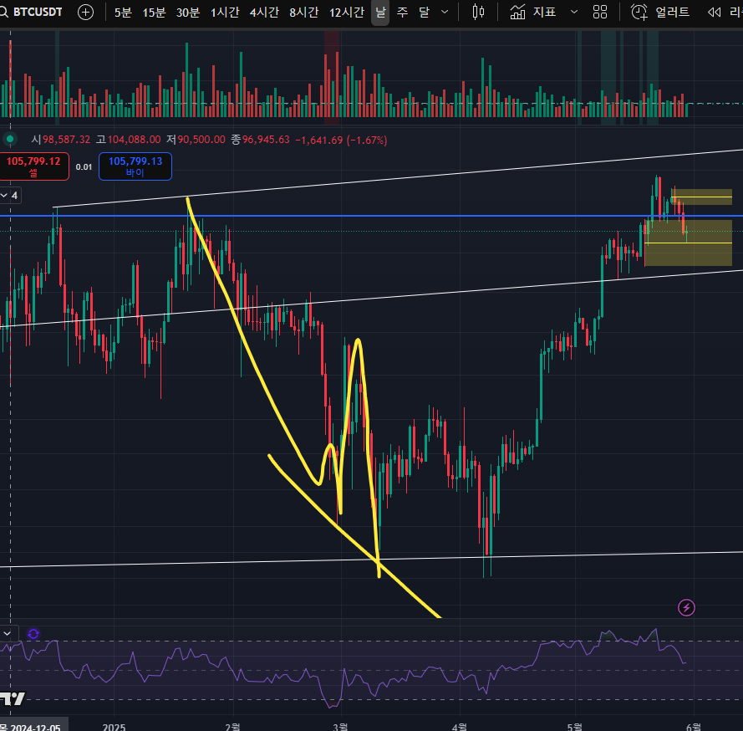Click the 6월 time axis label

click(693, 727)
